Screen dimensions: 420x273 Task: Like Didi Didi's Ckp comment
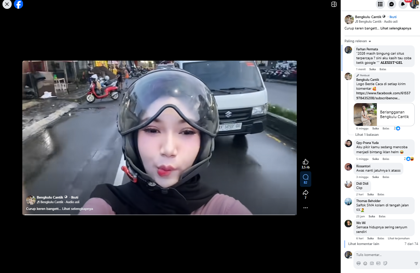(x=370, y=194)
